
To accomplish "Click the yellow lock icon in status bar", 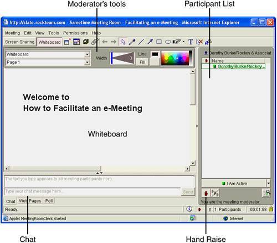I will 271,209.
